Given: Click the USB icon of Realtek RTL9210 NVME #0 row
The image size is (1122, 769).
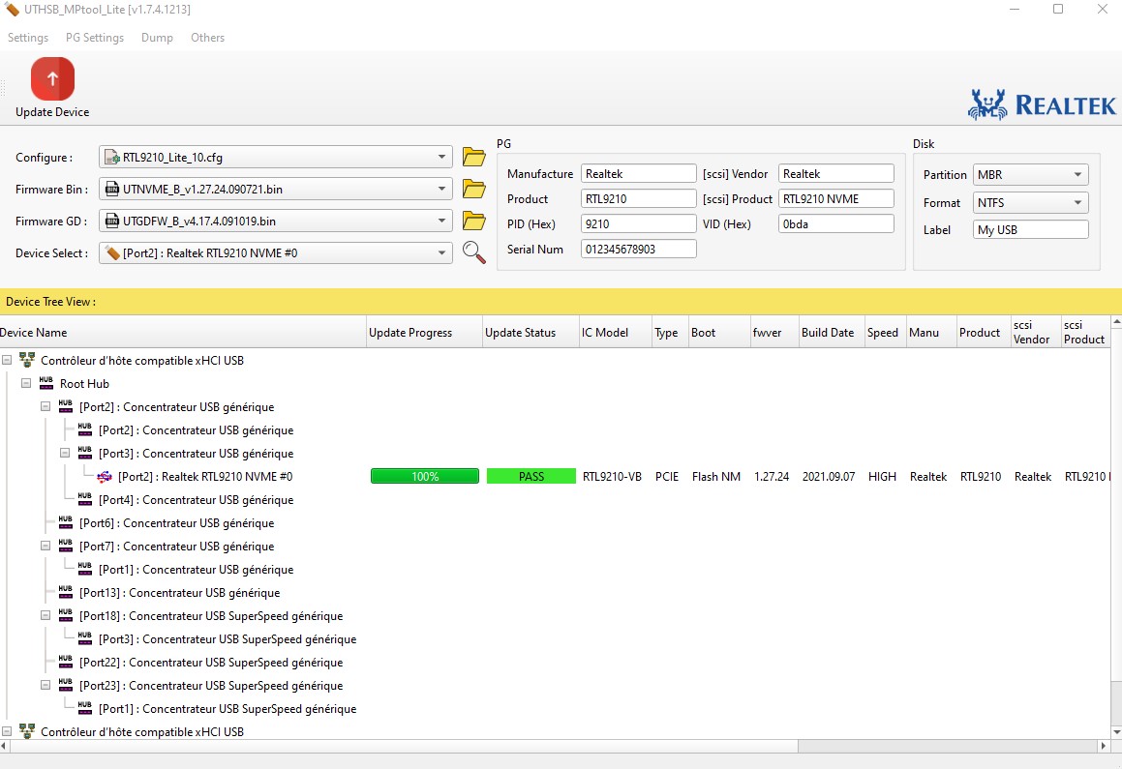Looking at the screenshot, I should coord(105,477).
